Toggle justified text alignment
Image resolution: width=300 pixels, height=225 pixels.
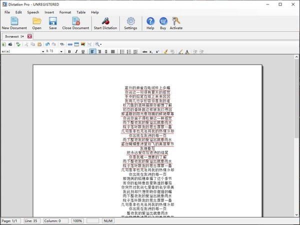click(x=113, y=51)
